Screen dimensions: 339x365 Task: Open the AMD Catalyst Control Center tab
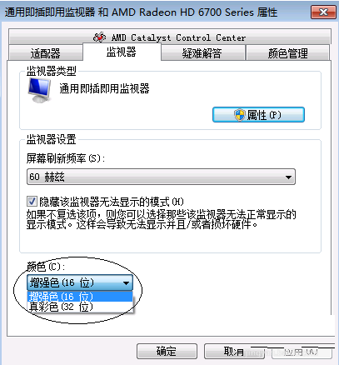click(x=170, y=37)
